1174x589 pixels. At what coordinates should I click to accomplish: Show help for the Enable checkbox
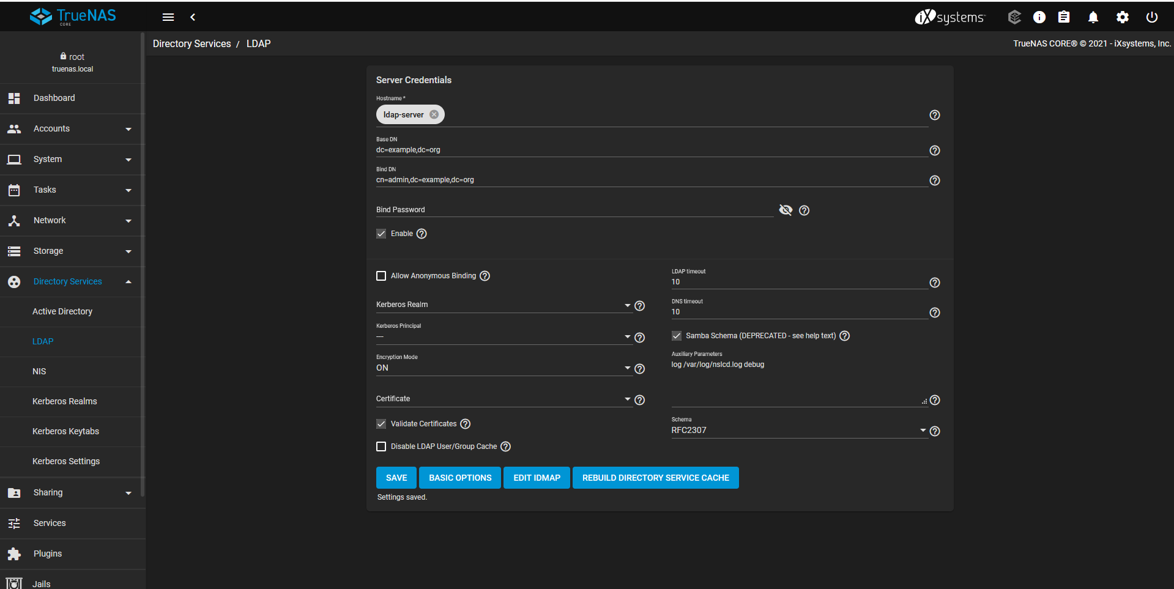tap(422, 234)
